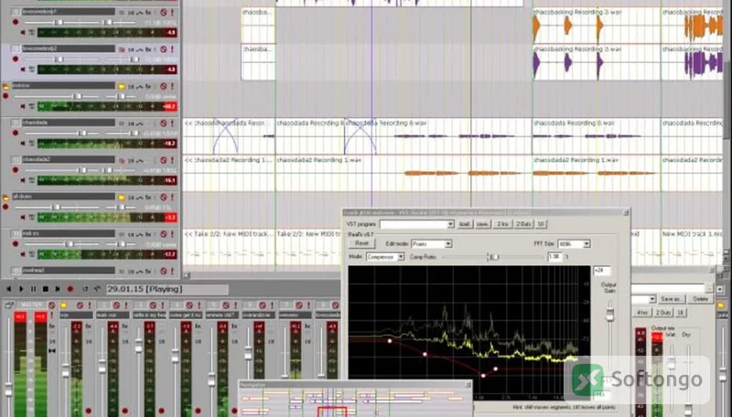The height and width of the screenshot is (417, 732).
Task: Arm recording on the chaosdada2 track
Action: tap(16, 170)
